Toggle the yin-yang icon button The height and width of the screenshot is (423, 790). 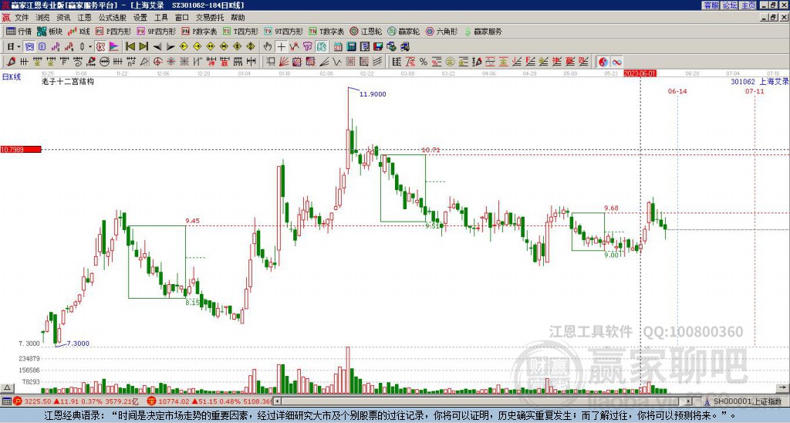pos(603,62)
